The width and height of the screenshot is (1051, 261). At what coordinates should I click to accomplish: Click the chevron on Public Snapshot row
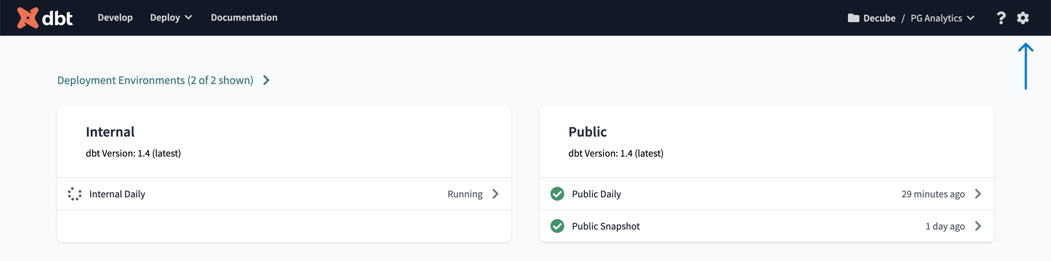tap(978, 226)
